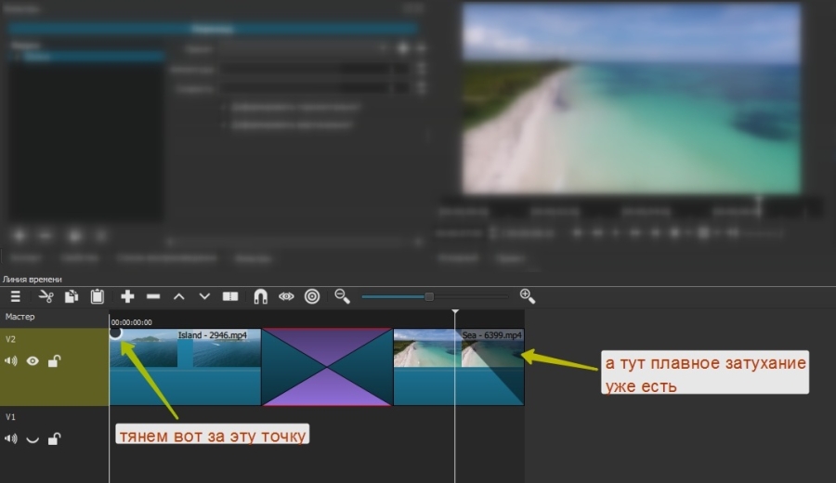The image size is (836, 483).
Task: Toggle ripple mode target icon
Action: pyautogui.click(x=312, y=296)
